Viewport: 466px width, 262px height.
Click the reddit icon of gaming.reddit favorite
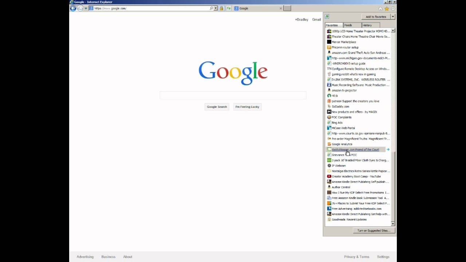(x=329, y=74)
